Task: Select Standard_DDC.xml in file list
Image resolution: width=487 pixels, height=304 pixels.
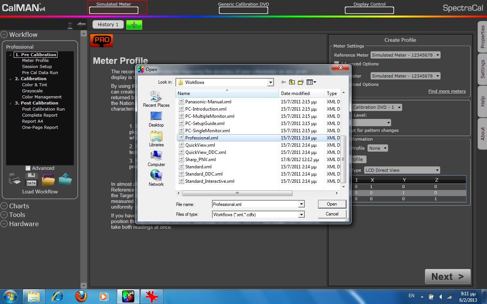Action: 204,174
